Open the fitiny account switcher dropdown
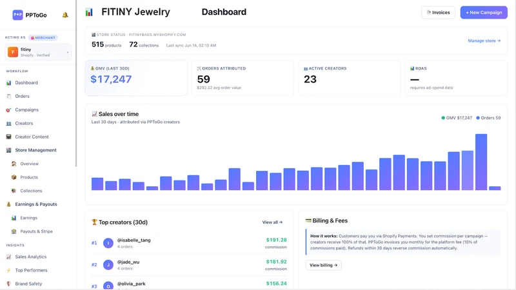This screenshot has height=290, width=516. (x=38, y=52)
